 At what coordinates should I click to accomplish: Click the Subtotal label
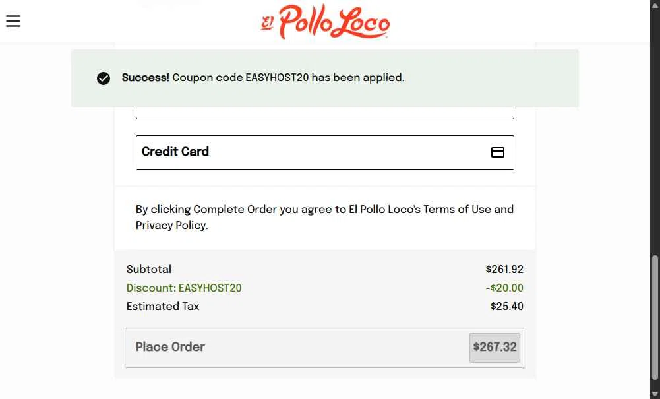149,269
